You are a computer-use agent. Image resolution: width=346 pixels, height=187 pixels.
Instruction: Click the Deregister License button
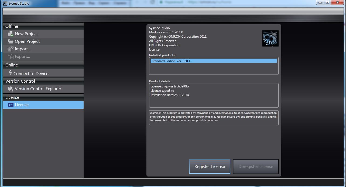(x=256, y=166)
